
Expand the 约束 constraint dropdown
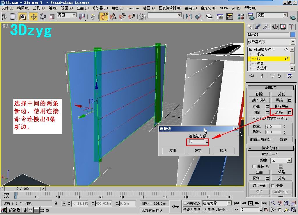tap(289, 161)
